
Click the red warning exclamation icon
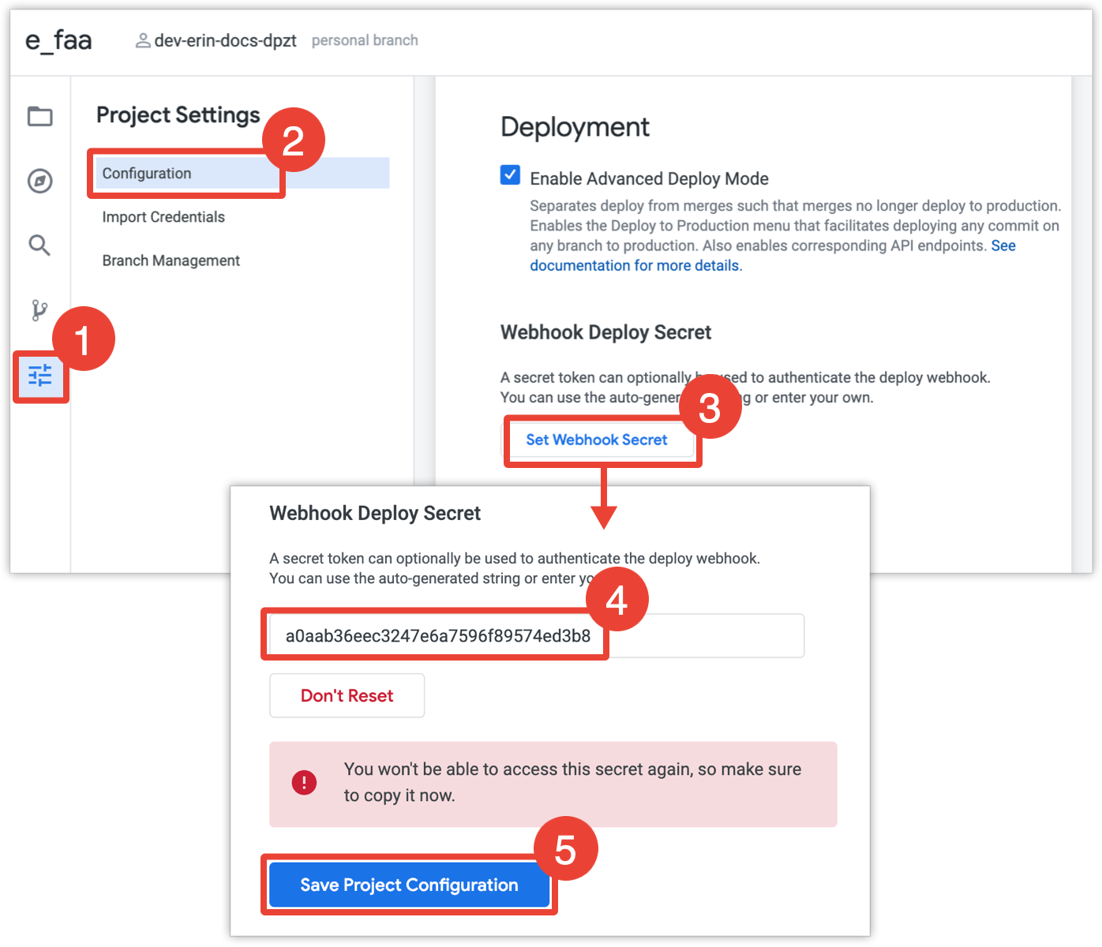[304, 783]
